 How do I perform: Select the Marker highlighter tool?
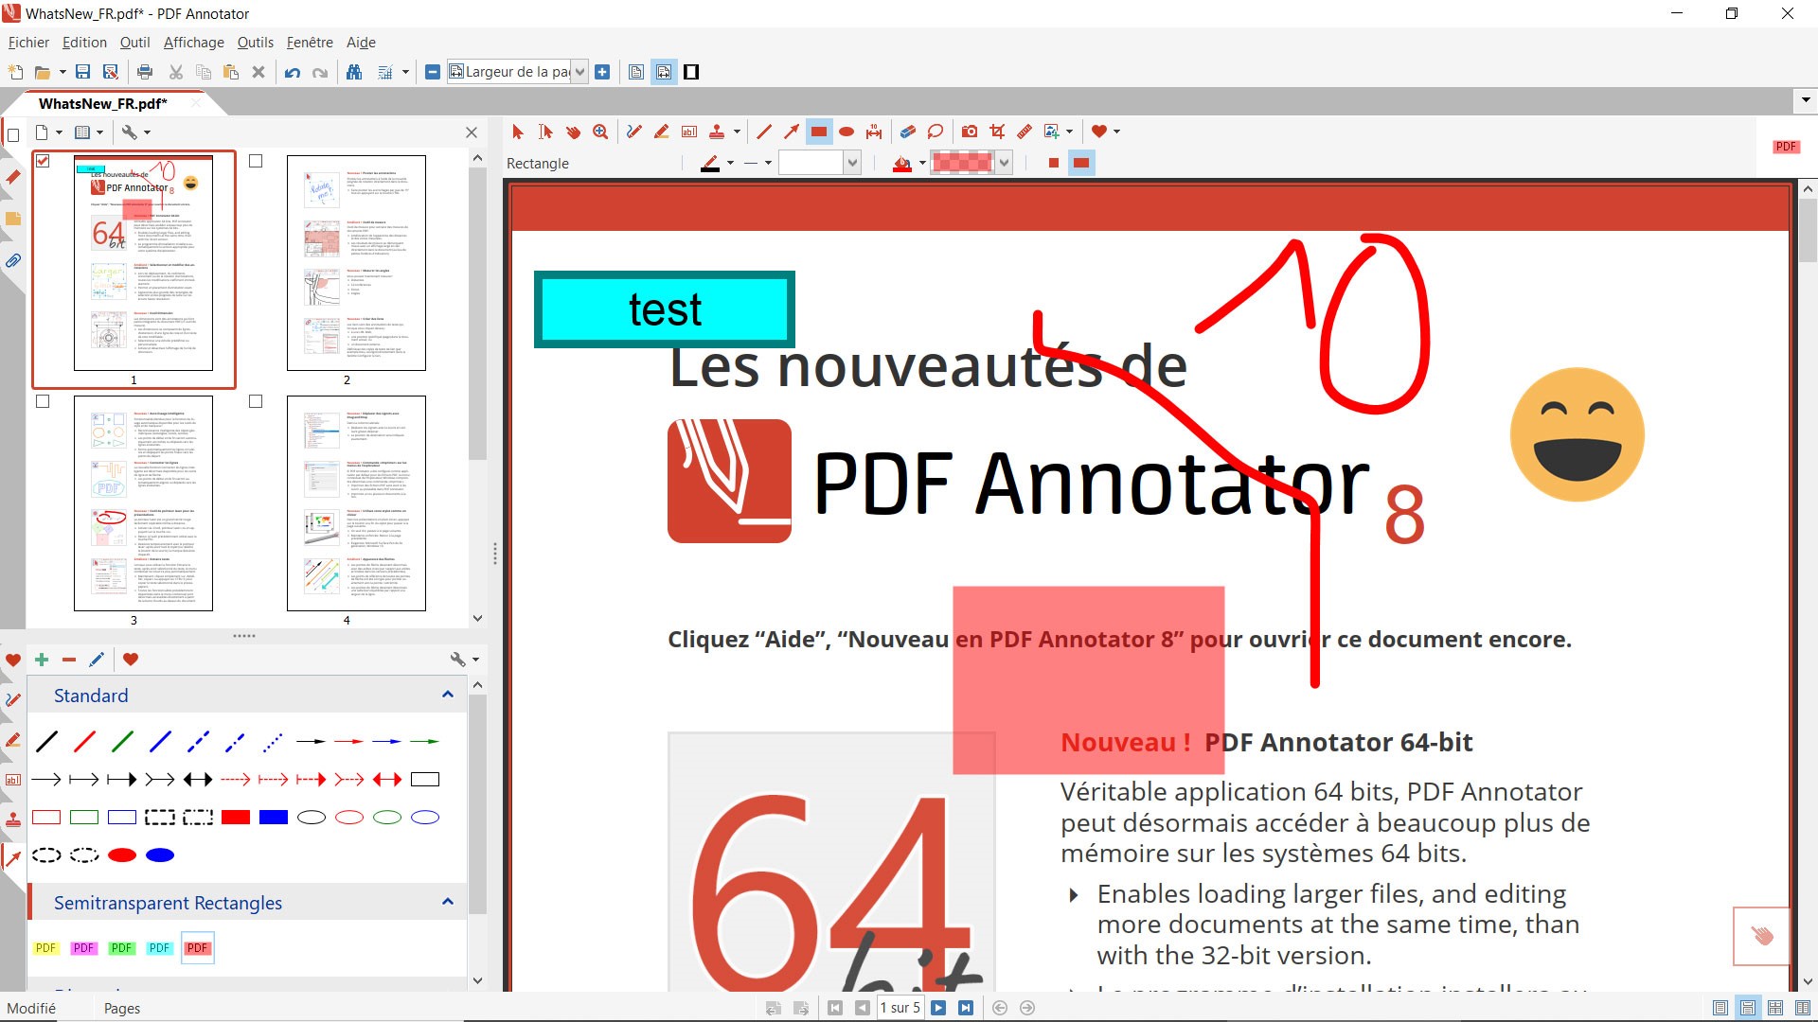(662, 132)
